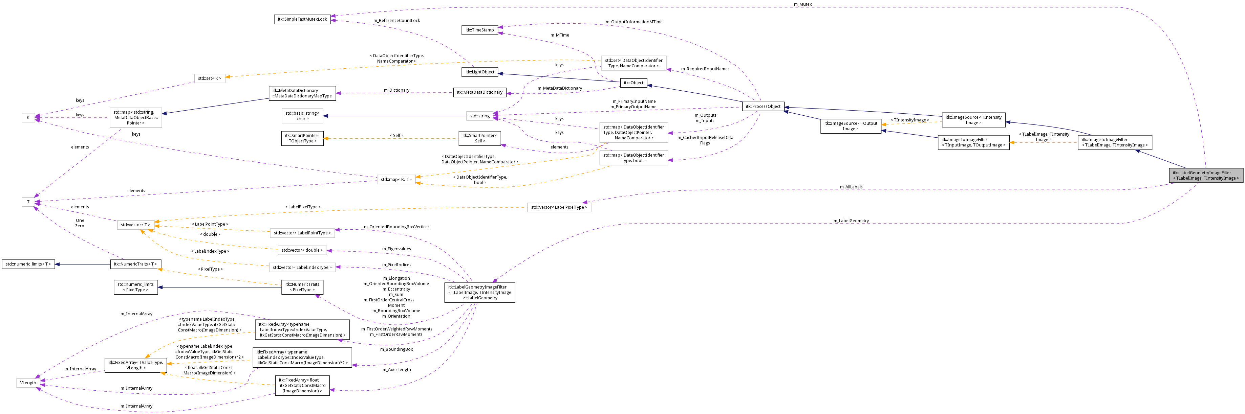Click the std::set< K > node
1245x414 pixels.
(x=210, y=78)
